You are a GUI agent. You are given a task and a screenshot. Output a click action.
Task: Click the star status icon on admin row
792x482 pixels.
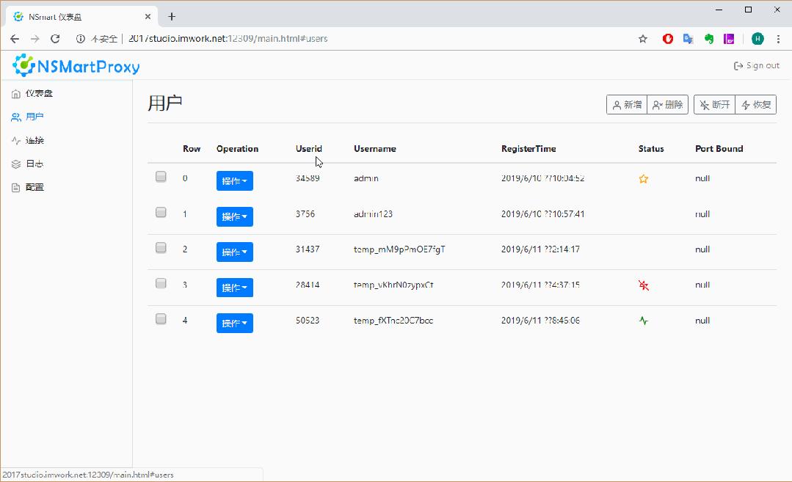pyautogui.click(x=644, y=178)
